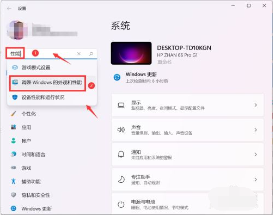Open the 显示 settings card

tap(187, 105)
